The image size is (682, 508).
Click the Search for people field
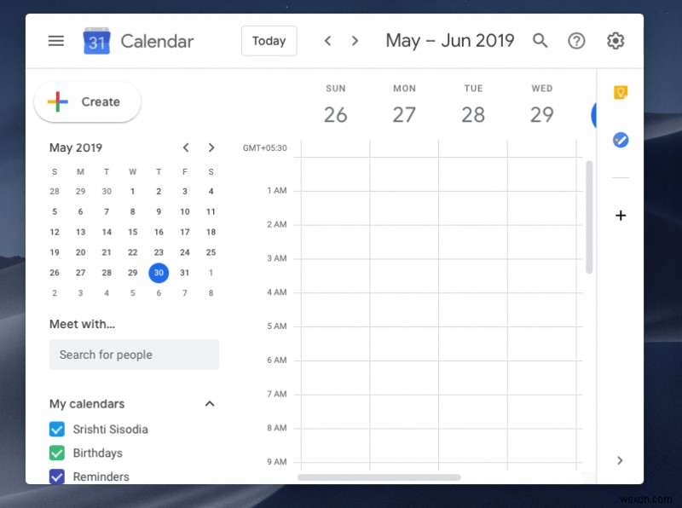pos(134,355)
